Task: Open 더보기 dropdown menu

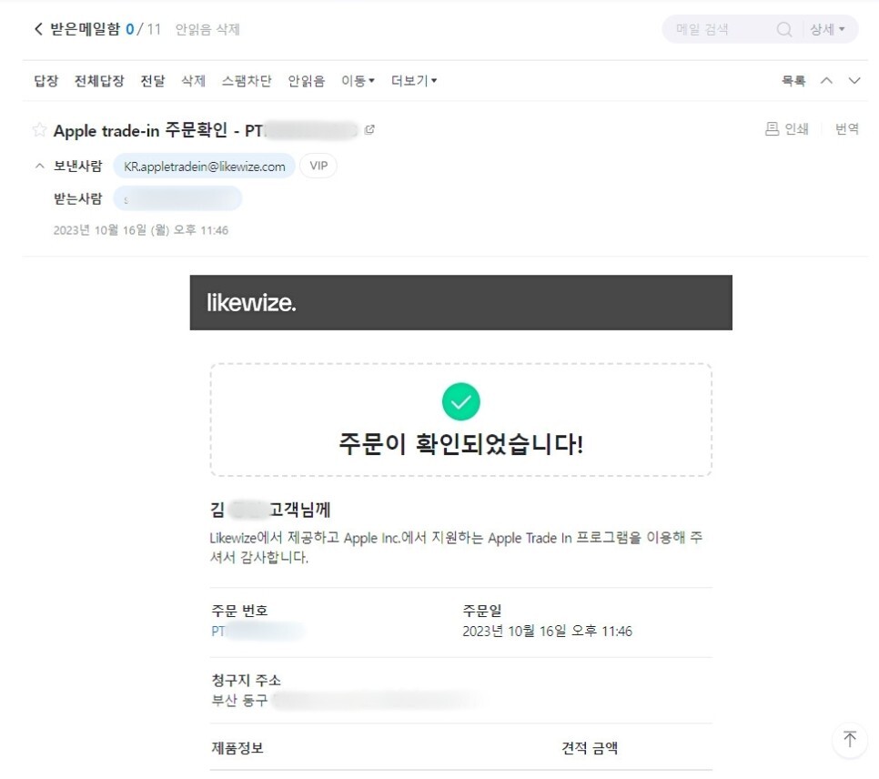Action: click(414, 81)
